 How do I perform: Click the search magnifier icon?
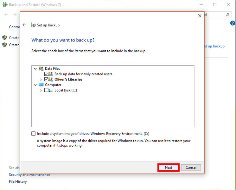point(227,15)
